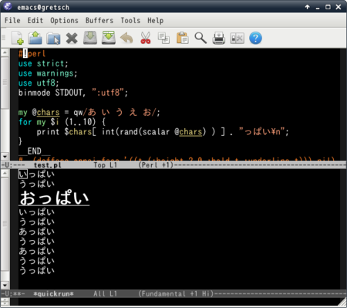
Task: Click the *quickrun* buffer name in mode line
Action: click(x=53, y=293)
